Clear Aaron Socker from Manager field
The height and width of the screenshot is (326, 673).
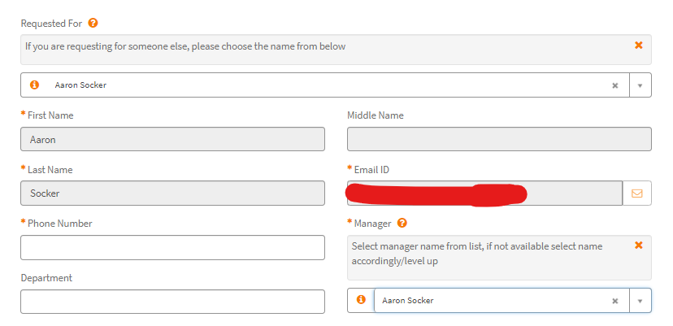click(x=615, y=301)
